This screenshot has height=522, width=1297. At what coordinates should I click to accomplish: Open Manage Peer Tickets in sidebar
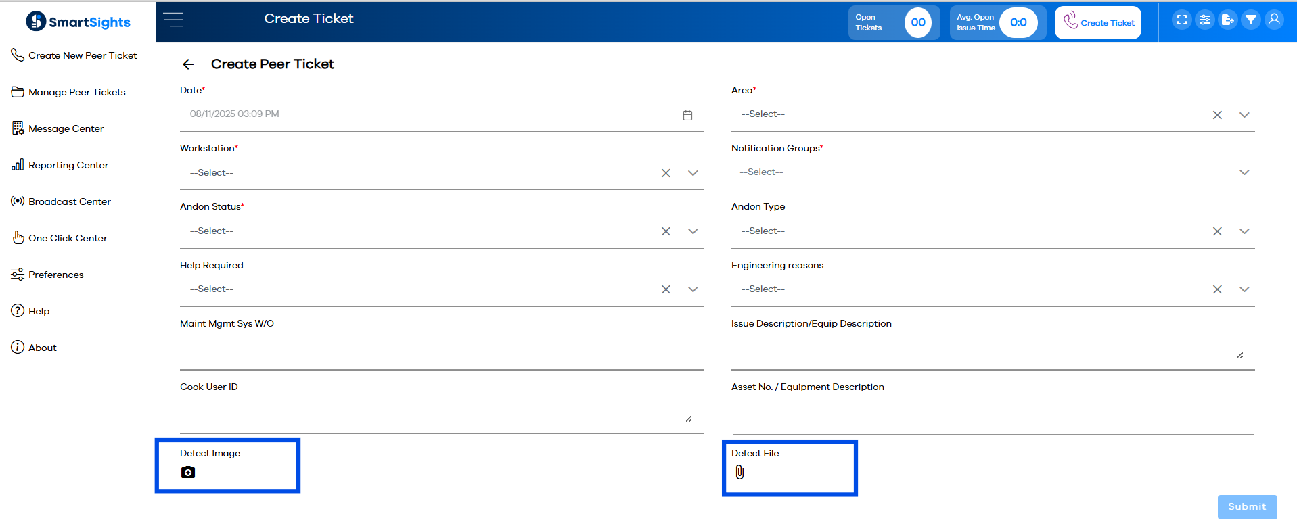tap(76, 92)
